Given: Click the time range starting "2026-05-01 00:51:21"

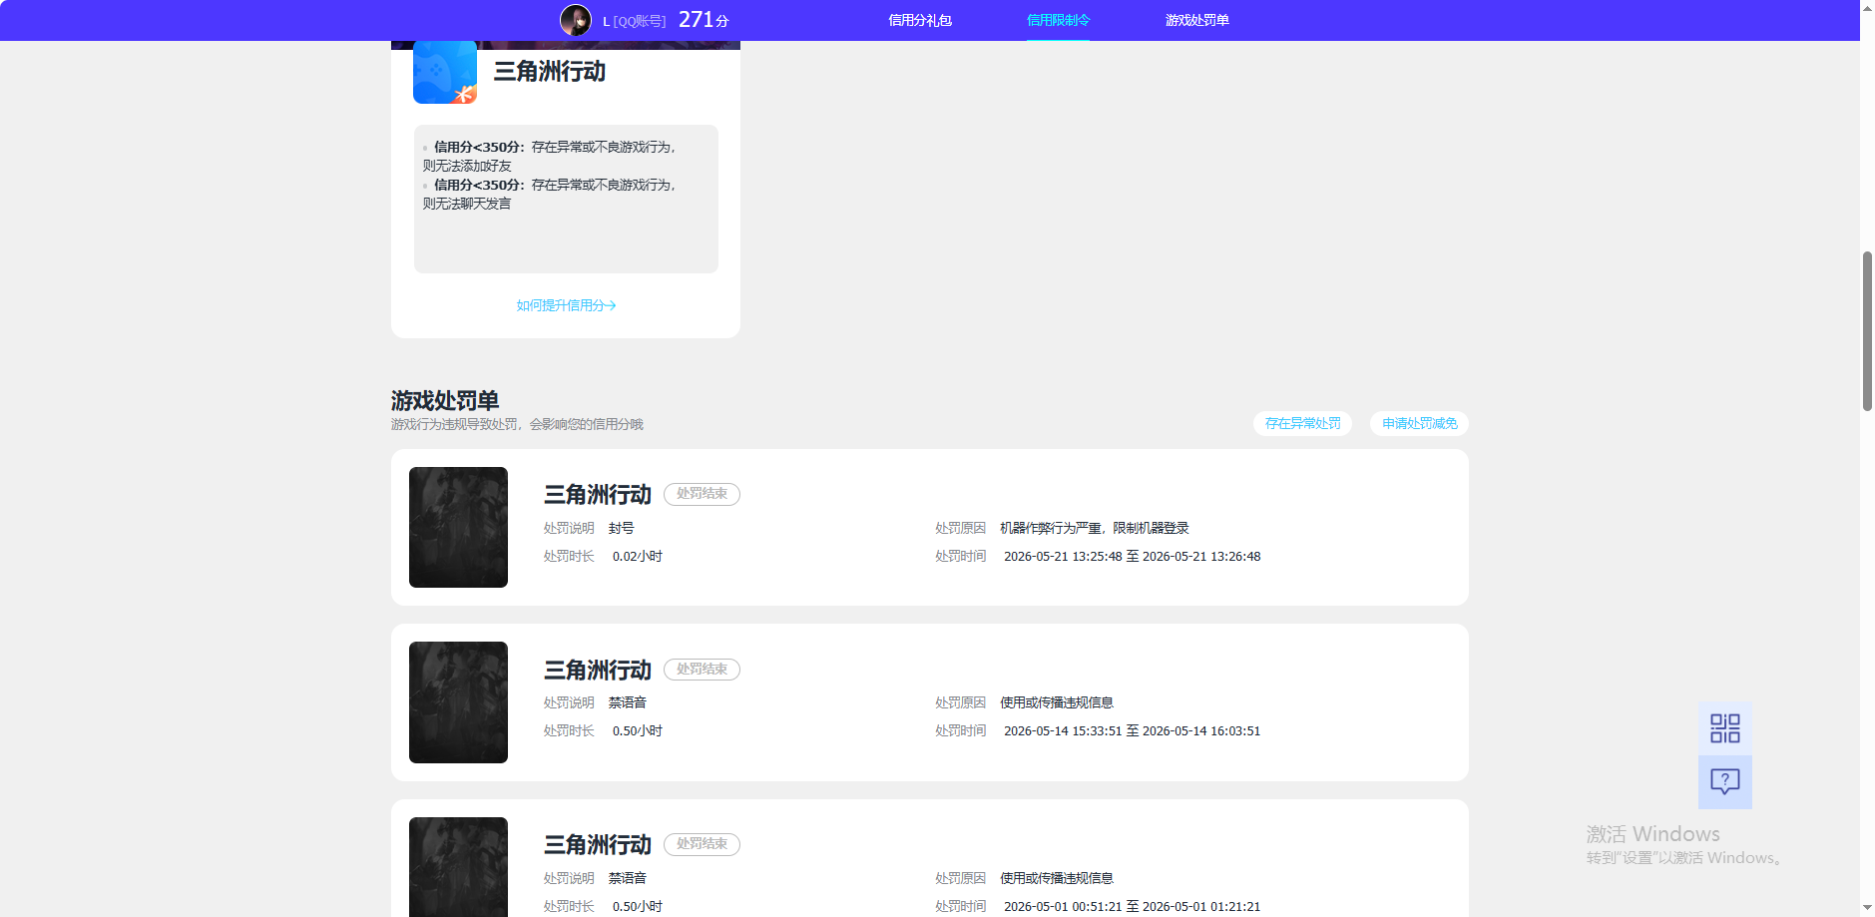Looking at the screenshot, I should point(1132,907).
